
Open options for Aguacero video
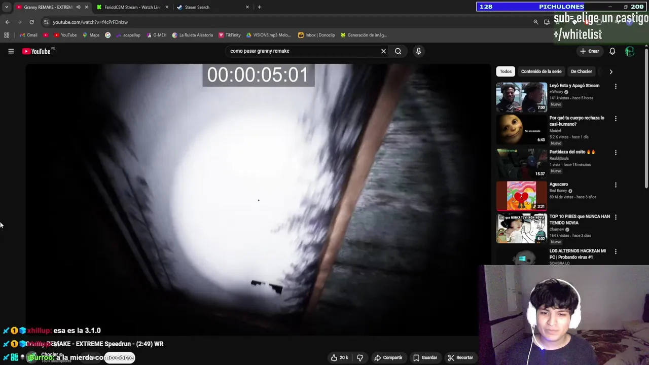pyautogui.click(x=616, y=185)
